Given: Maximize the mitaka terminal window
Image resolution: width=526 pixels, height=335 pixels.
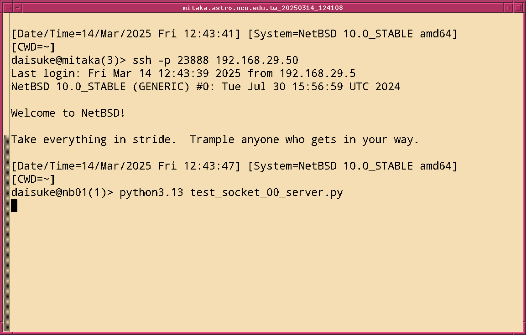Looking at the screenshot, I should coord(518,8).
